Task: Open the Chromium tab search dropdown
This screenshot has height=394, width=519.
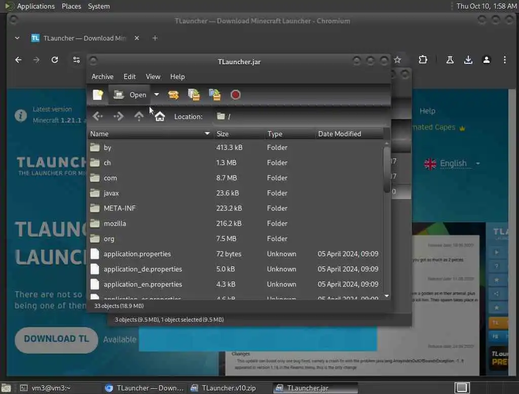Action: click(x=17, y=38)
